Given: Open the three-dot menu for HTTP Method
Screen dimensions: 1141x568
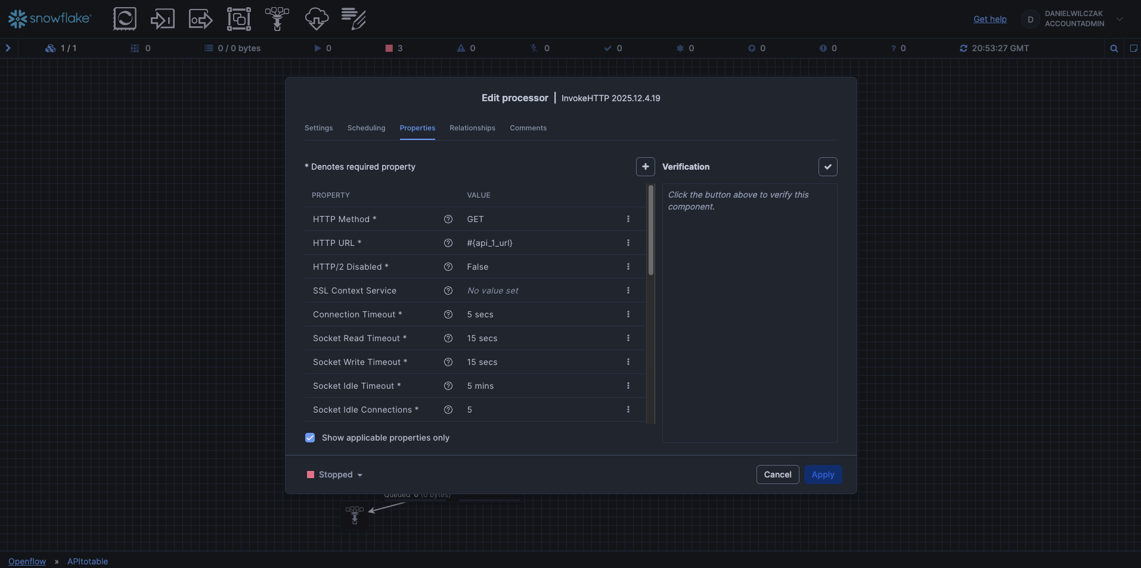Looking at the screenshot, I should pyautogui.click(x=628, y=219).
